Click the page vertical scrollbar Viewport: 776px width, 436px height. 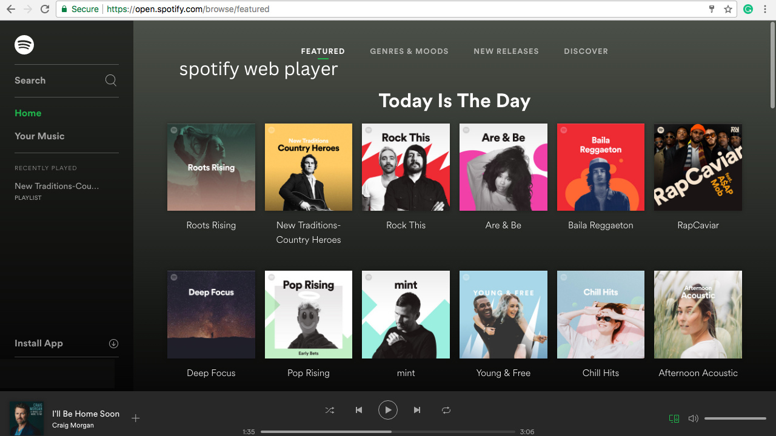[772, 67]
